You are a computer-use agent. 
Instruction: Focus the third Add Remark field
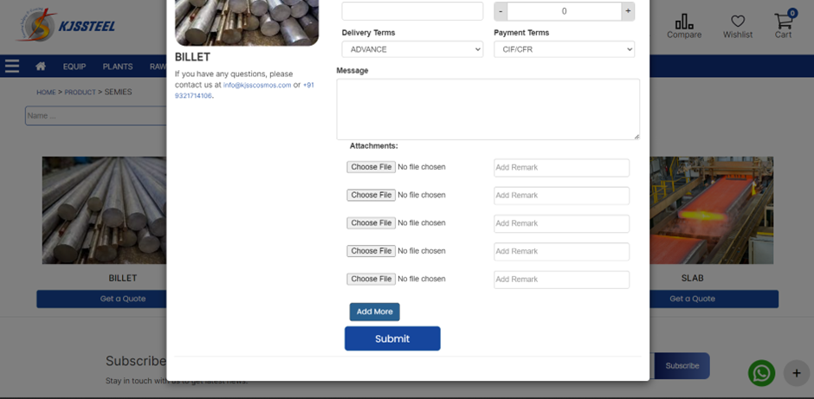pos(562,223)
